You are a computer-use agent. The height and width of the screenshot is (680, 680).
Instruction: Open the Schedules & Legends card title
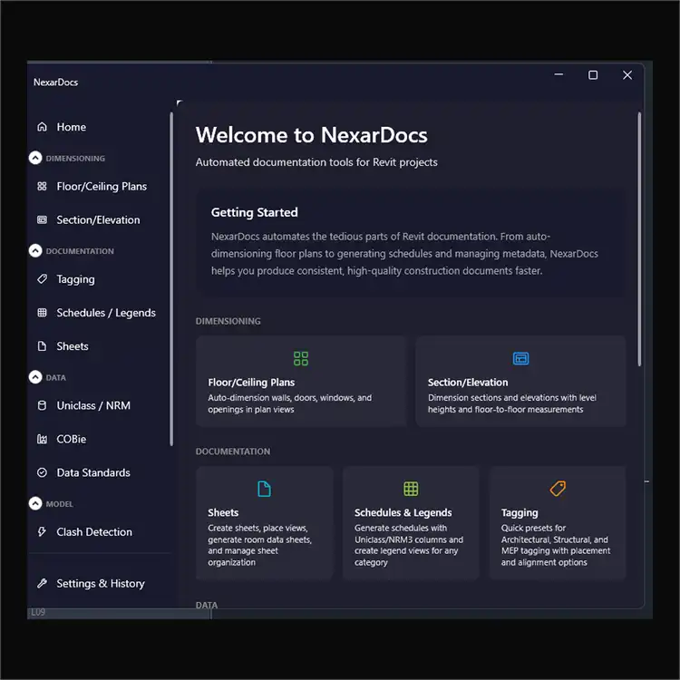403,512
